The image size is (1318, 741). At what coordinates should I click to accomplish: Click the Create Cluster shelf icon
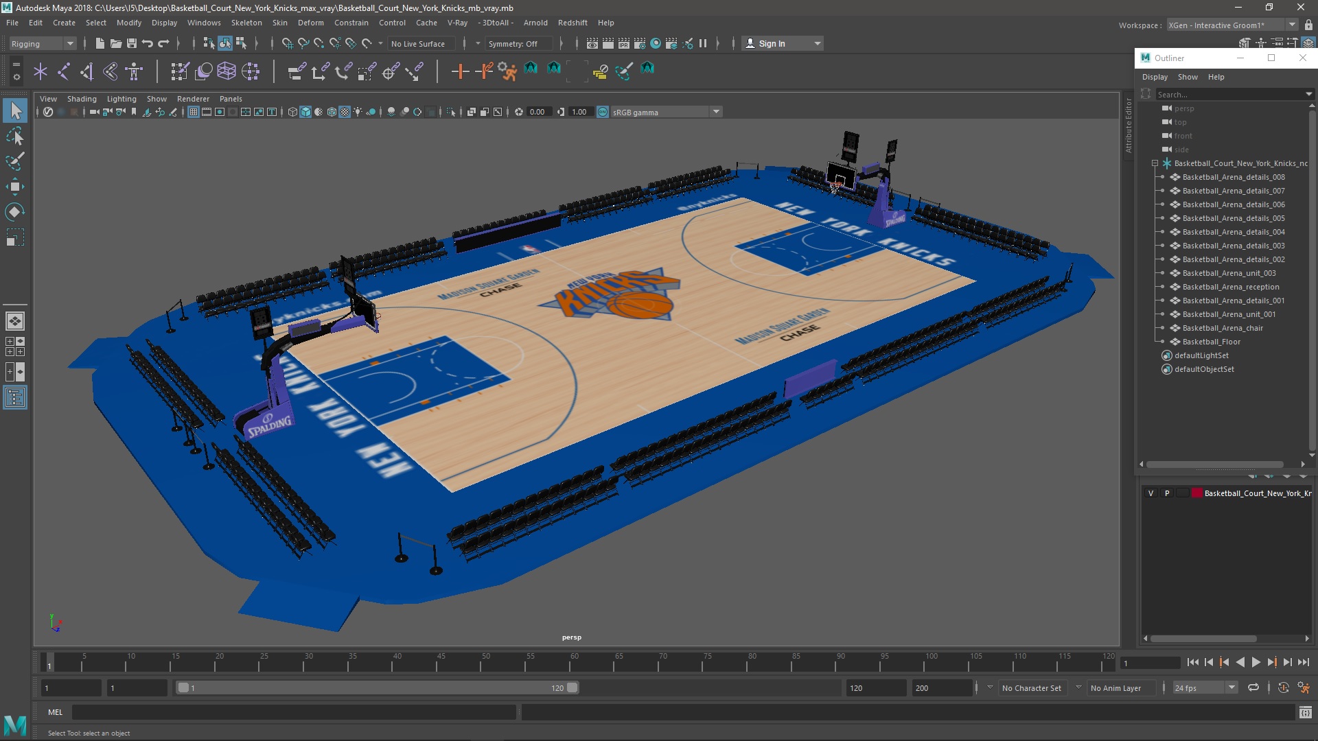click(251, 71)
